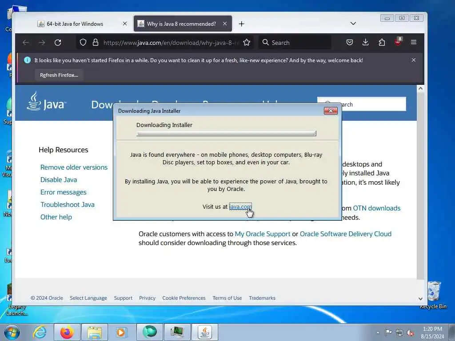Screen dimensions: 455x341
Task: Launch Windows Media Player from taskbar
Action: pyautogui.click(x=121, y=332)
